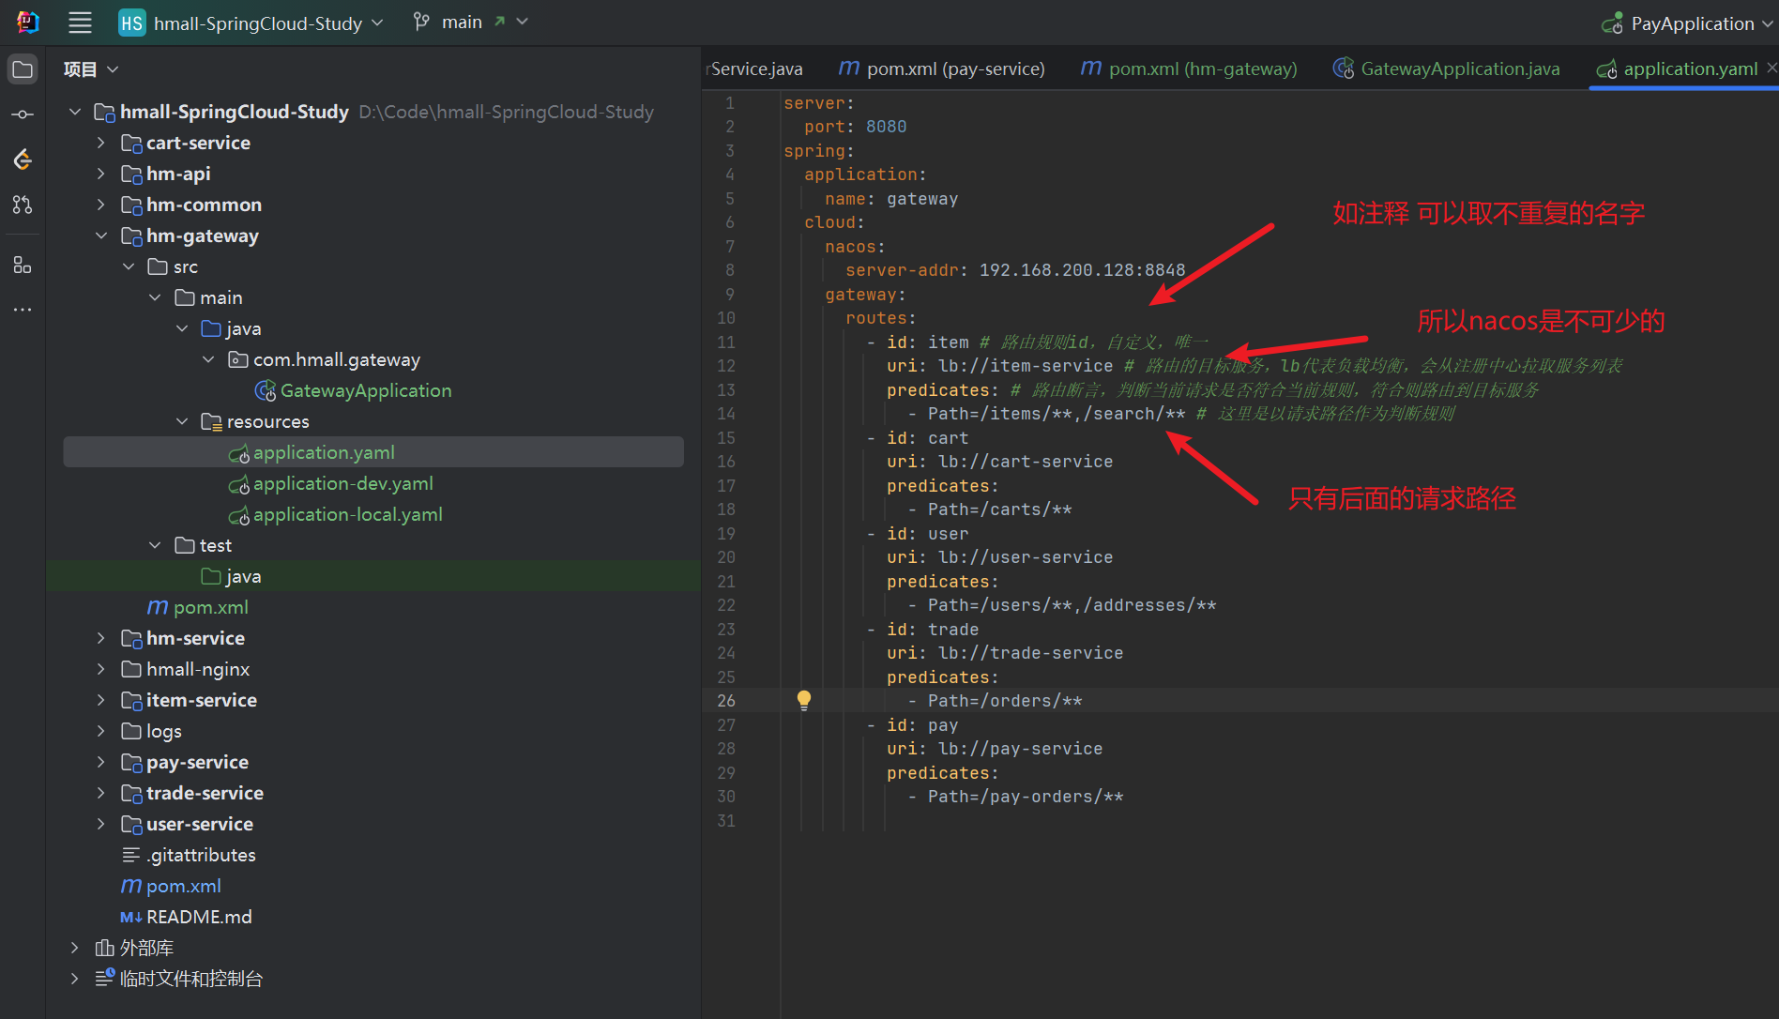This screenshot has height=1019, width=1779.
Task: Open the Pull Requests tool window icon
Action: pyautogui.click(x=23, y=205)
